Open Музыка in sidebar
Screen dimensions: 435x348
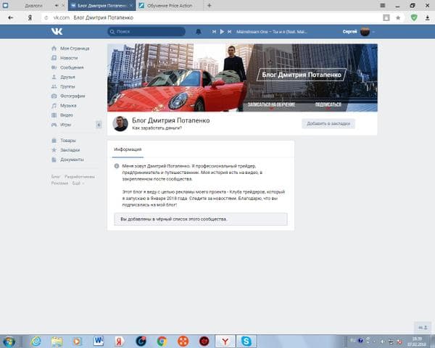point(64,106)
